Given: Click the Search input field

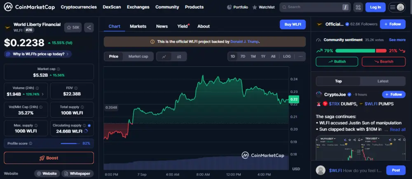Looking at the screenshot, I should point(315,7).
